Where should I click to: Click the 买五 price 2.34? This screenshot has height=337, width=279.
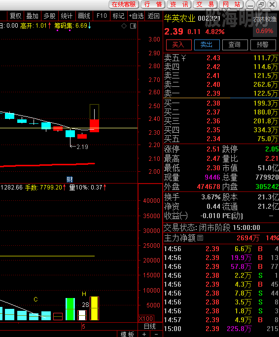[x=213, y=139]
